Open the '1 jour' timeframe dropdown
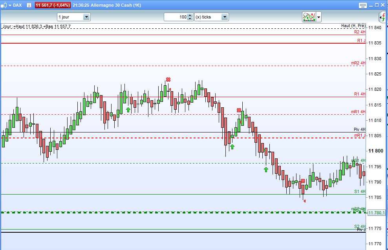Image resolution: width=388 pixels, height=250 pixels. click(74, 17)
